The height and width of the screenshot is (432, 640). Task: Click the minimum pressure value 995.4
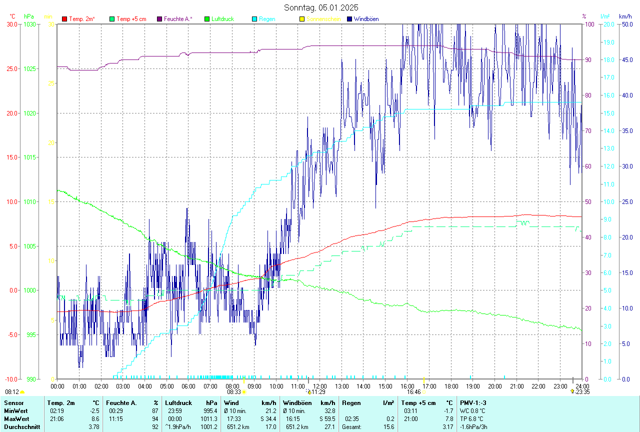click(x=210, y=411)
